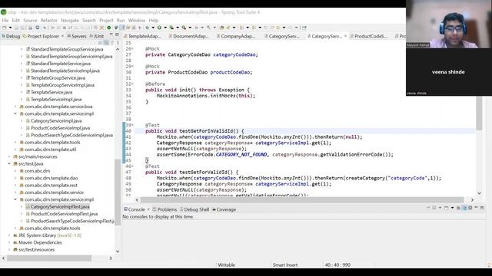Viewport: 492px width, 276px height.
Task: Open the Refactor menu
Action: point(49,21)
